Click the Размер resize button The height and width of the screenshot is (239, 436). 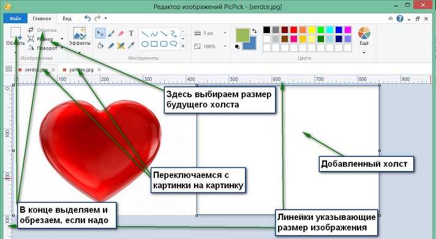(x=41, y=39)
